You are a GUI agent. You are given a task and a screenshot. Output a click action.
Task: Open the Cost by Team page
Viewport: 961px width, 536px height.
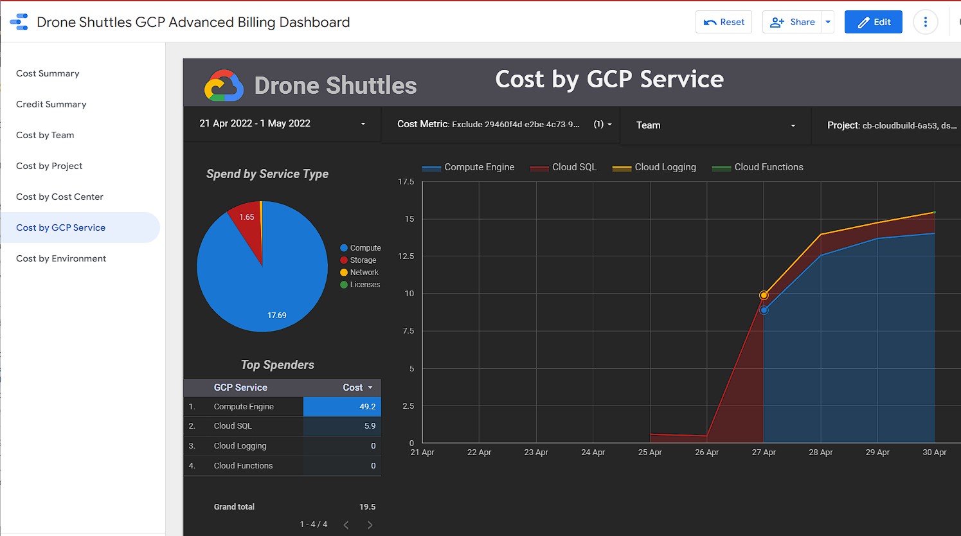(x=45, y=135)
